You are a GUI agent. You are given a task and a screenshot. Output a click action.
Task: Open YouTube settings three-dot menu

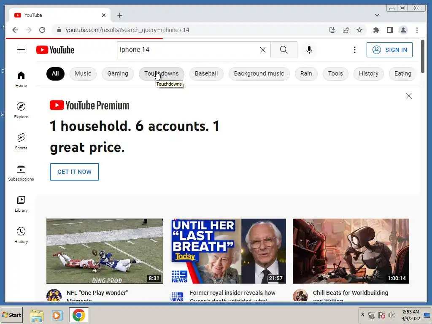tap(354, 50)
